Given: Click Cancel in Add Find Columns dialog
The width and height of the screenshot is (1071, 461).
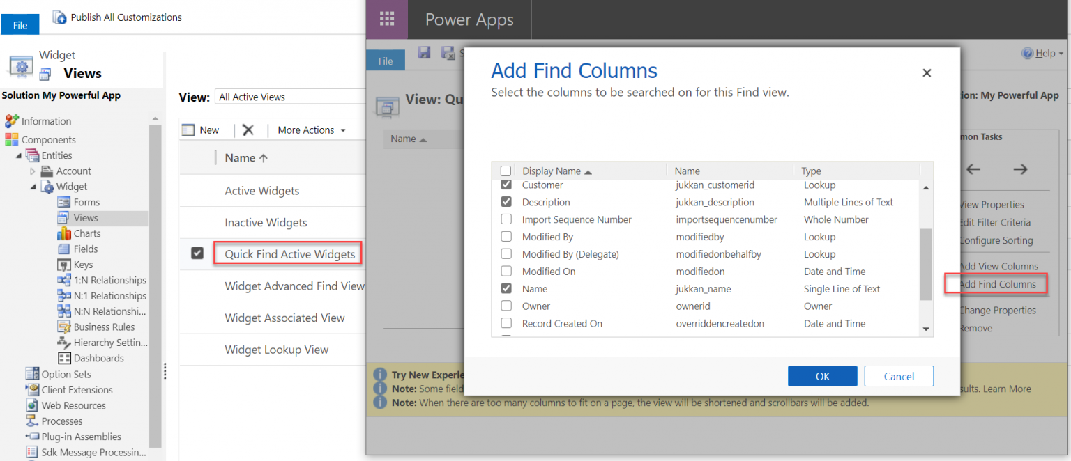Looking at the screenshot, I should (x=899, y=376).
